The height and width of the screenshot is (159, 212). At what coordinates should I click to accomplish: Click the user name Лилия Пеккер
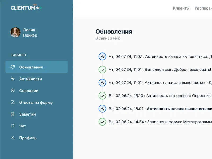click(x=30, y=33)
